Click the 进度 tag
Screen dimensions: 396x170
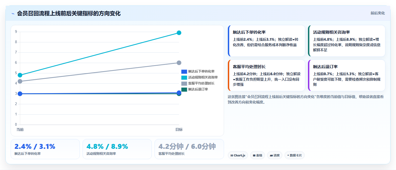pyautogui.click(x=275, y=155)
